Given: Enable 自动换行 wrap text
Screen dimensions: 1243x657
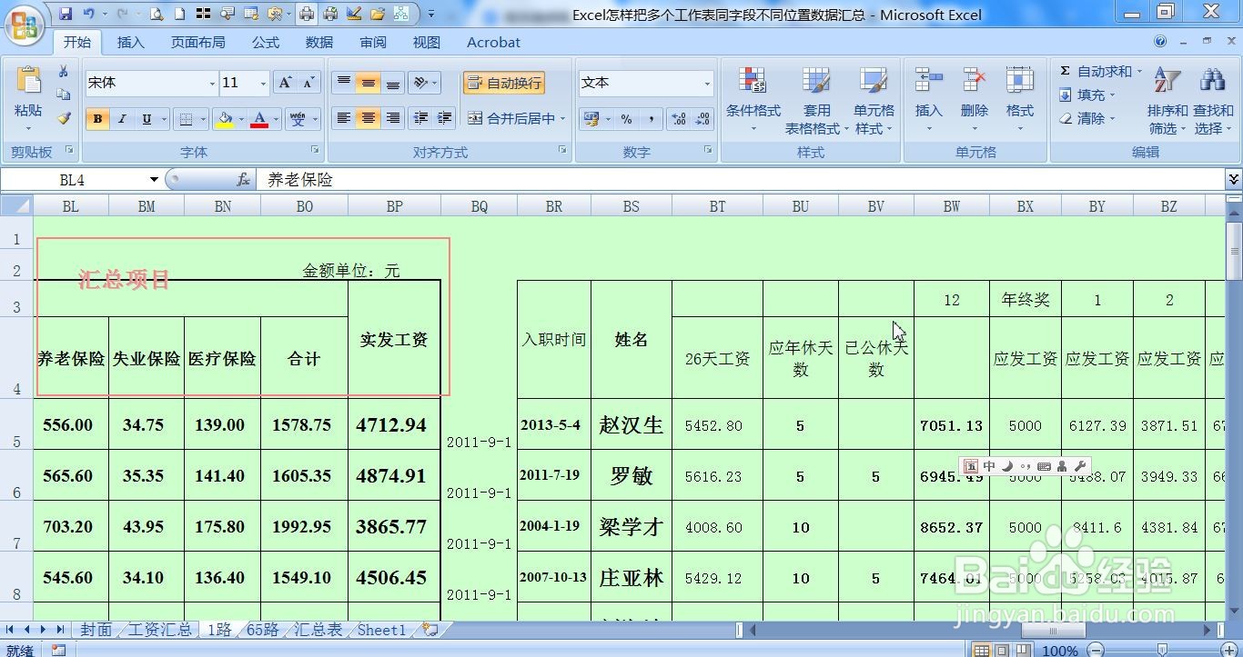Looking at the screenshot, I should 503,82.
